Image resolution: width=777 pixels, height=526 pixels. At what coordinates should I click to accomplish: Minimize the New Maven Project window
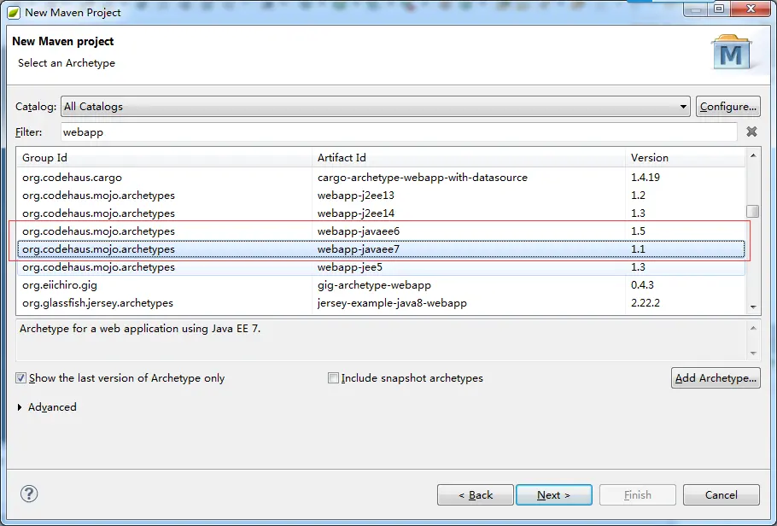(x=696, y=9)
